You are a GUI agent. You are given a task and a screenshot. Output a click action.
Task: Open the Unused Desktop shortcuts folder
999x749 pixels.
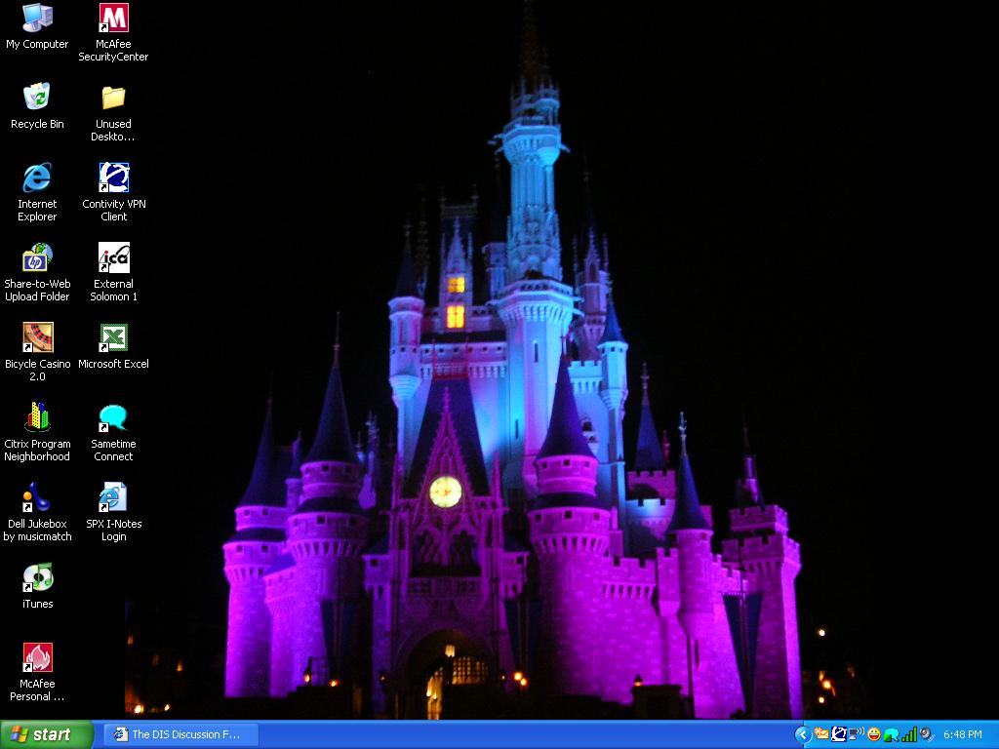(x=113, y=113)
